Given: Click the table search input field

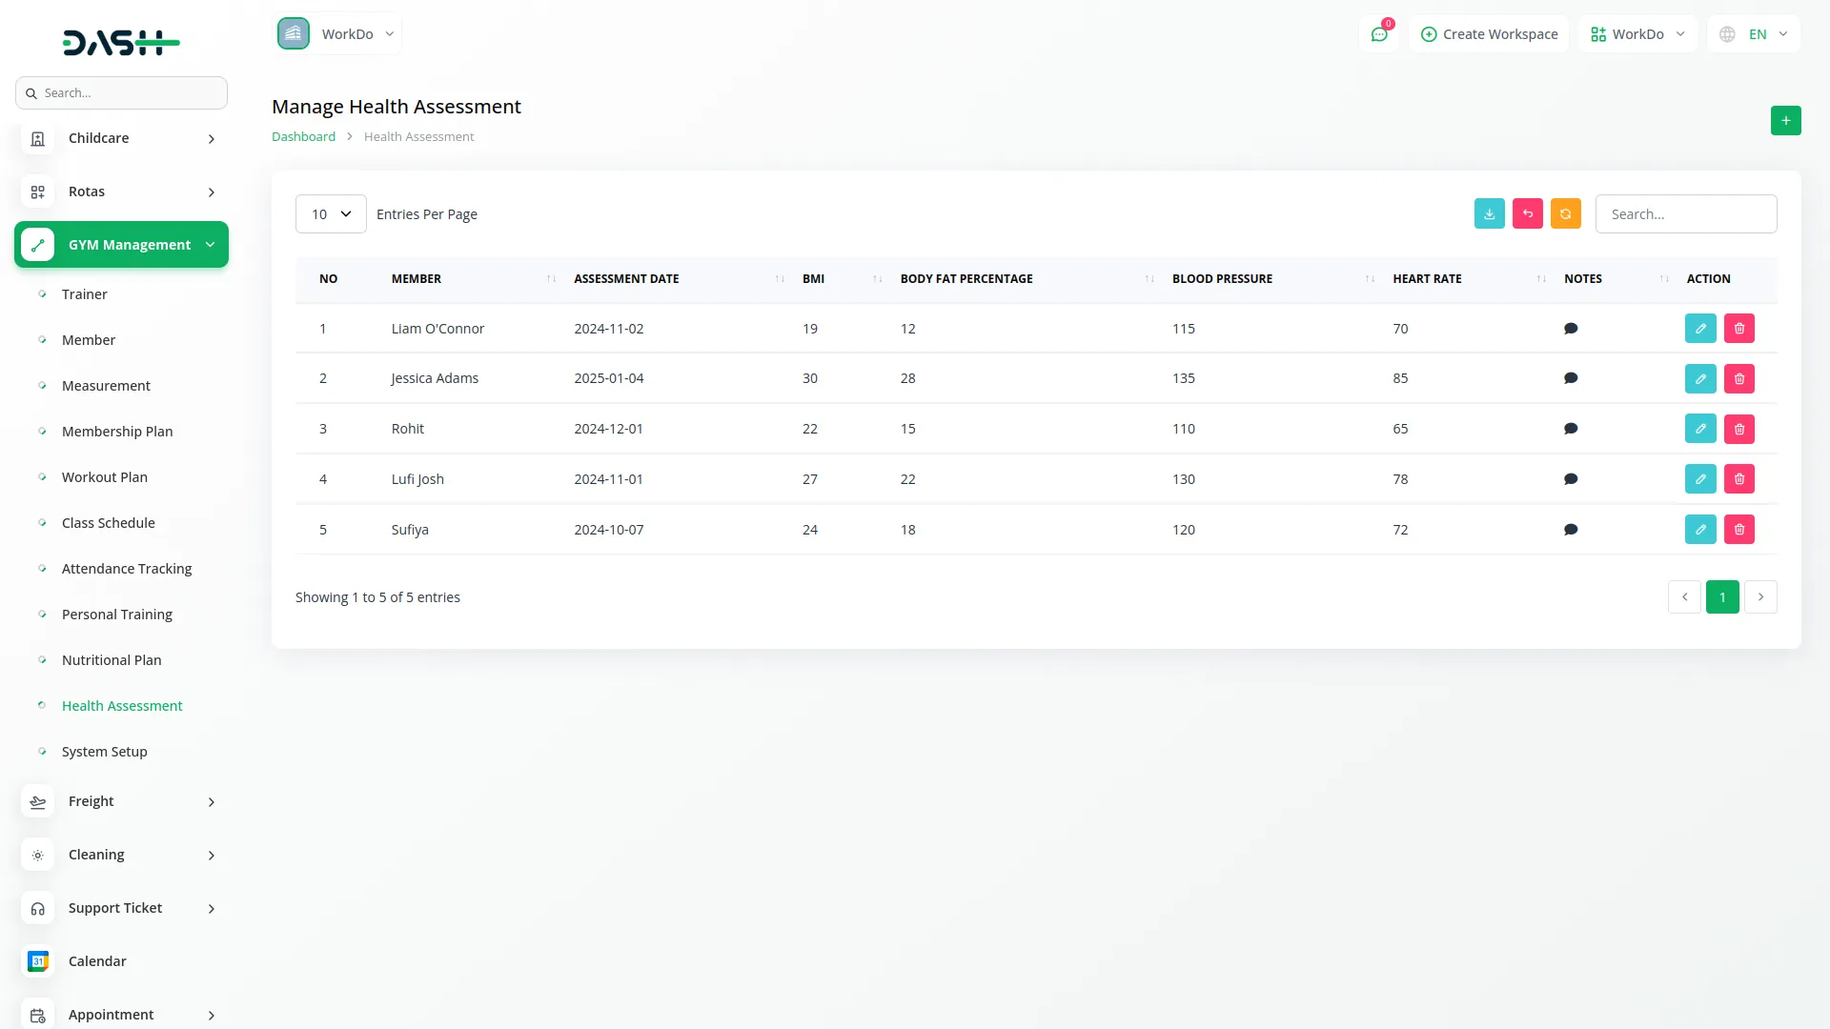Looking at the screenshot, I should [1685, 214].
